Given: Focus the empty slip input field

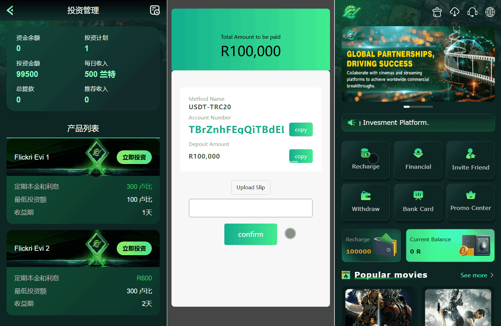Looking at the screenshot, I should point(250,208).
